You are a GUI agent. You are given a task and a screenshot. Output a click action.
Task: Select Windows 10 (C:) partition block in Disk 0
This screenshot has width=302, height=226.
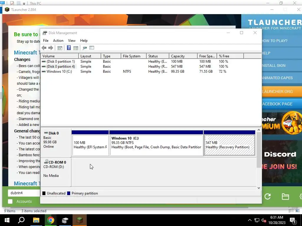click(156, 143)
